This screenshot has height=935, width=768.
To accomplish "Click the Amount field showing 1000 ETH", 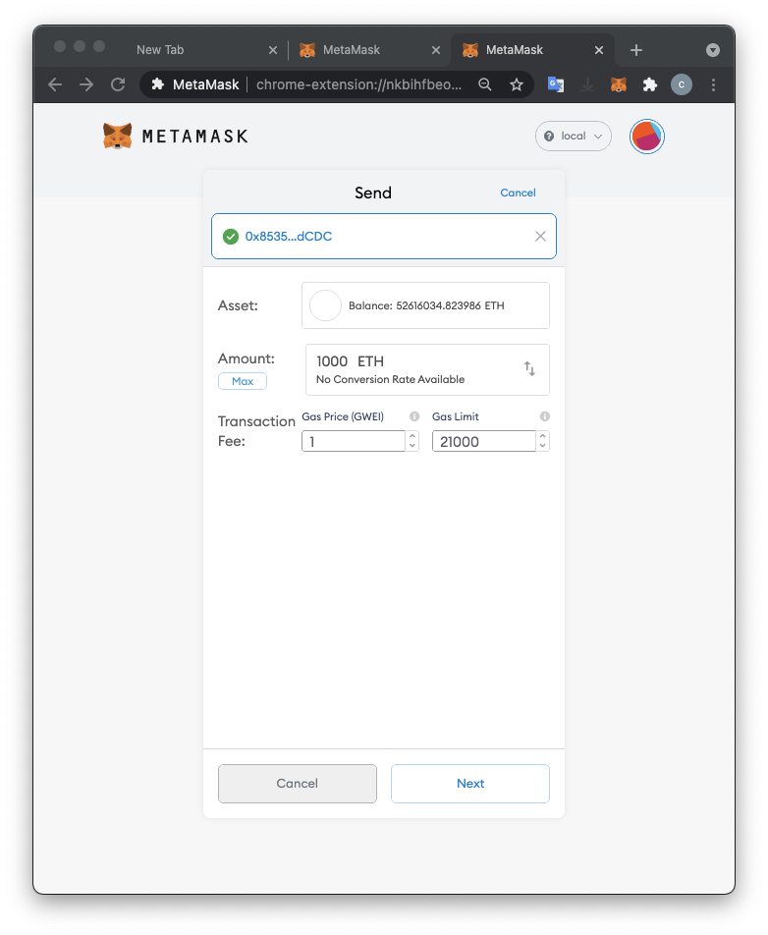I will pyautogui.click(x=427, y=369).
